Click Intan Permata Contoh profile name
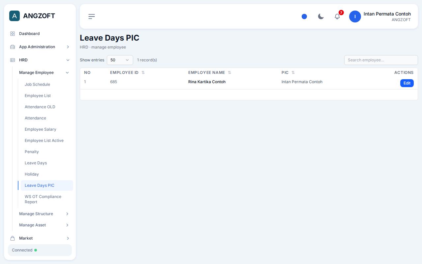 click(387, 14)
